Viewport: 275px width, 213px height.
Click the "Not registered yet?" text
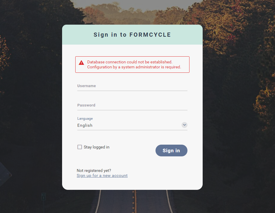click(x=94, y=170)
